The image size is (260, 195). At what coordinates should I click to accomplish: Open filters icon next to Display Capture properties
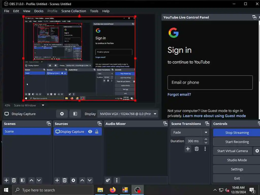click(x=75, y=114)
